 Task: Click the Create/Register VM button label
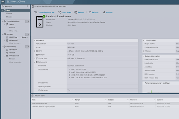click(46, 12)
